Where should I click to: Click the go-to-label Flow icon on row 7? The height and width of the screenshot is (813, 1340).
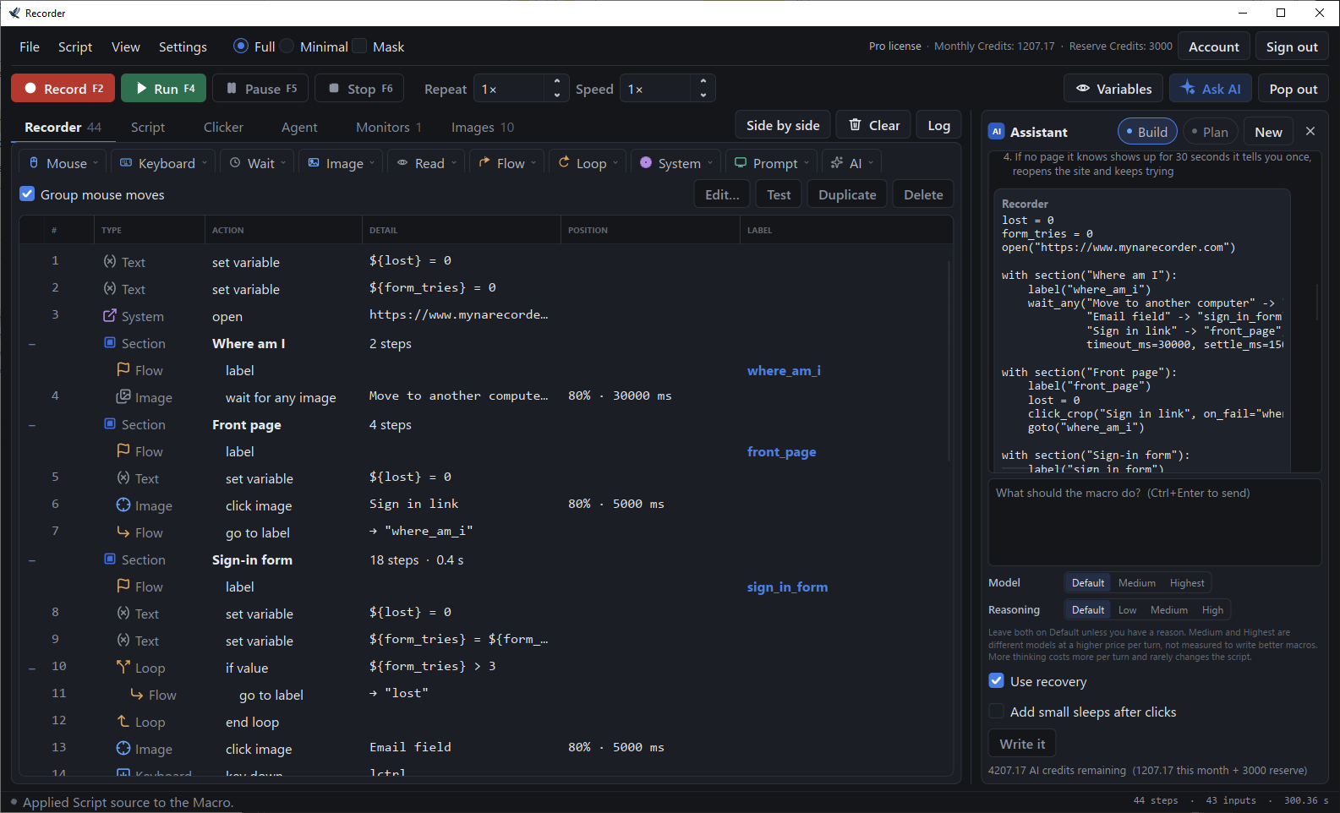click(123, 532)
